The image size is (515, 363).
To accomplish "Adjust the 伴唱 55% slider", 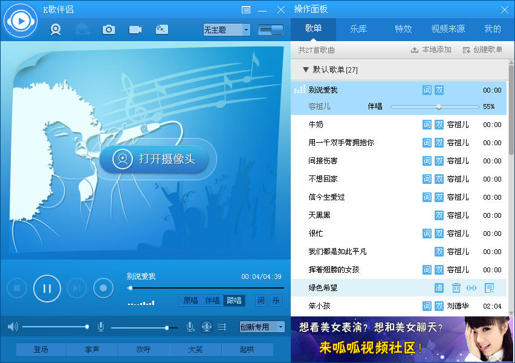I will [x=435, y=106].
